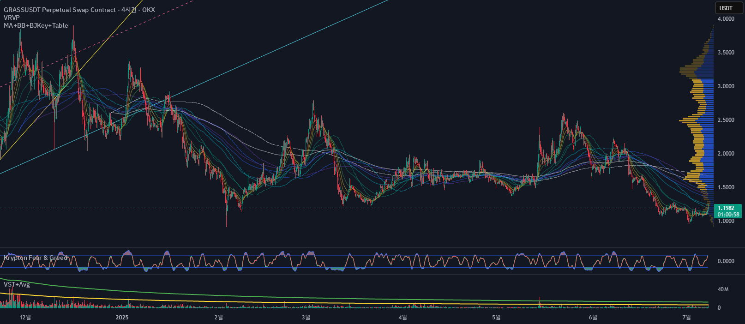Click the 4.0000 price axis label

[726, 19]
